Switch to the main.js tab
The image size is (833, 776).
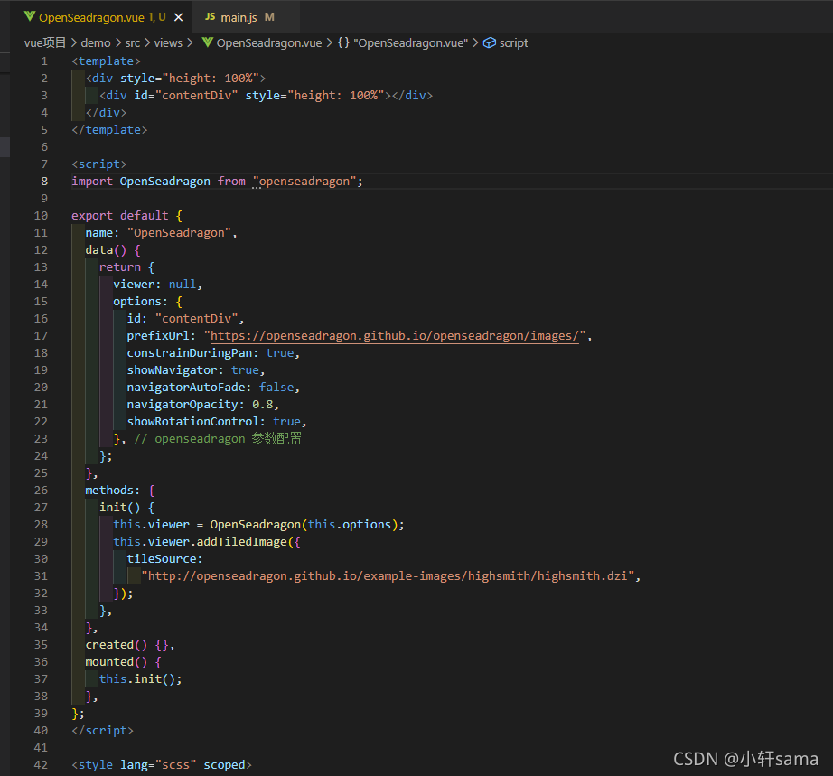click(240, 16)
